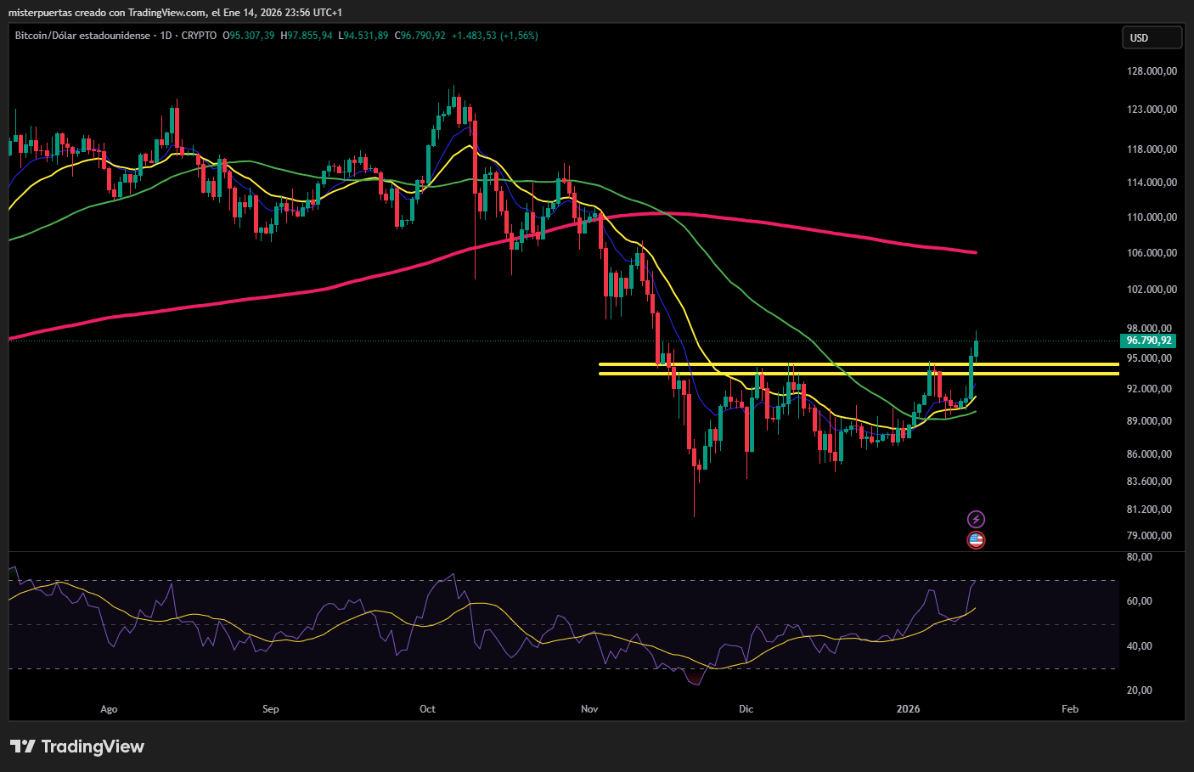Click the 118.000,00 price axis label
The width and height of the screenshot is (1194, 772).
tap(1152, 149)
